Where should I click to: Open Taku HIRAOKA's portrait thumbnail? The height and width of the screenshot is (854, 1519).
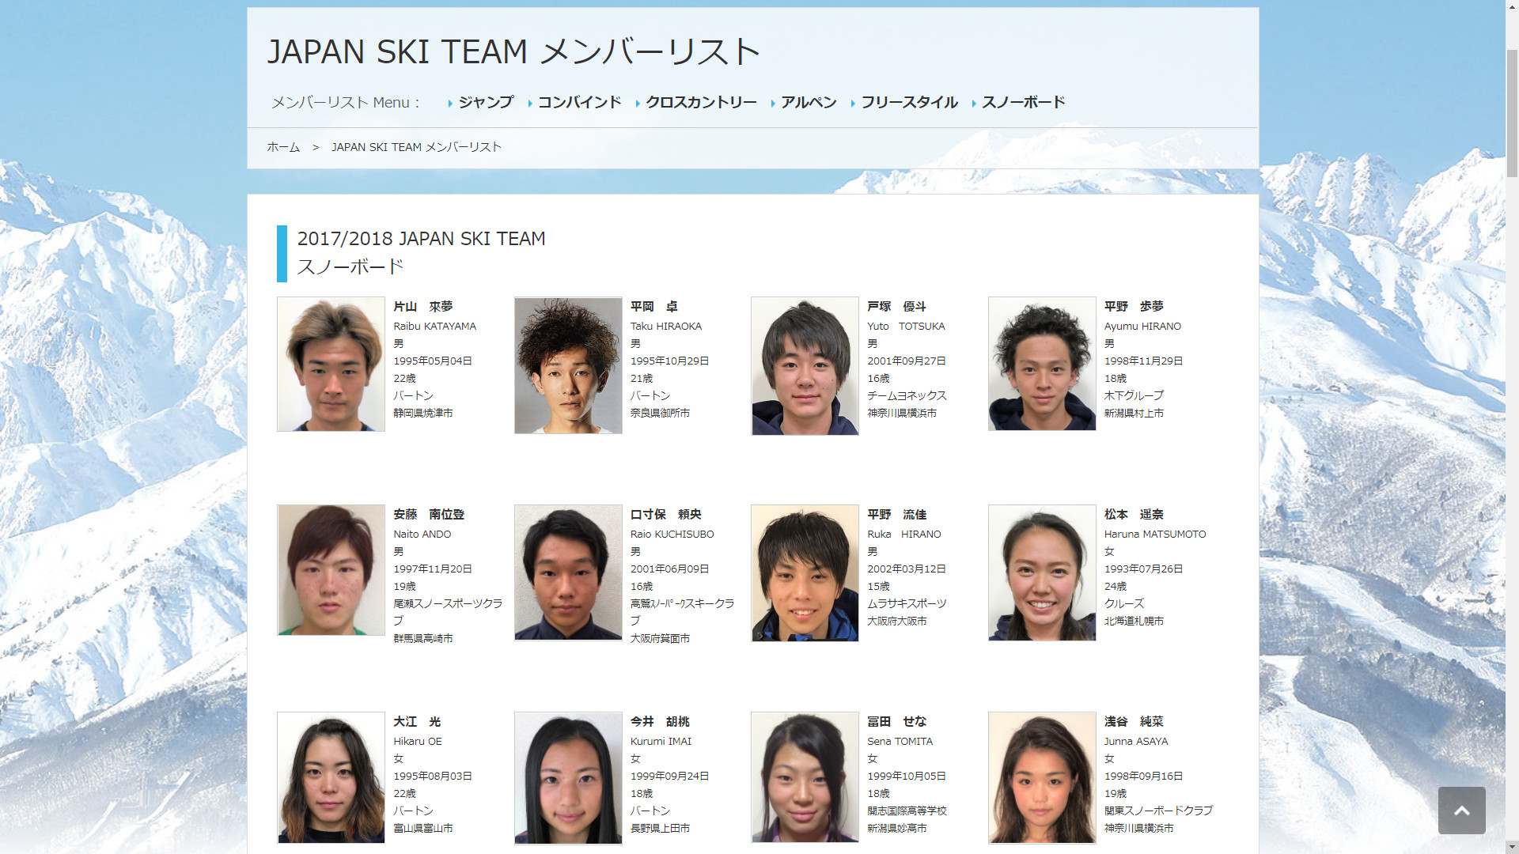(x=568, y=365)
